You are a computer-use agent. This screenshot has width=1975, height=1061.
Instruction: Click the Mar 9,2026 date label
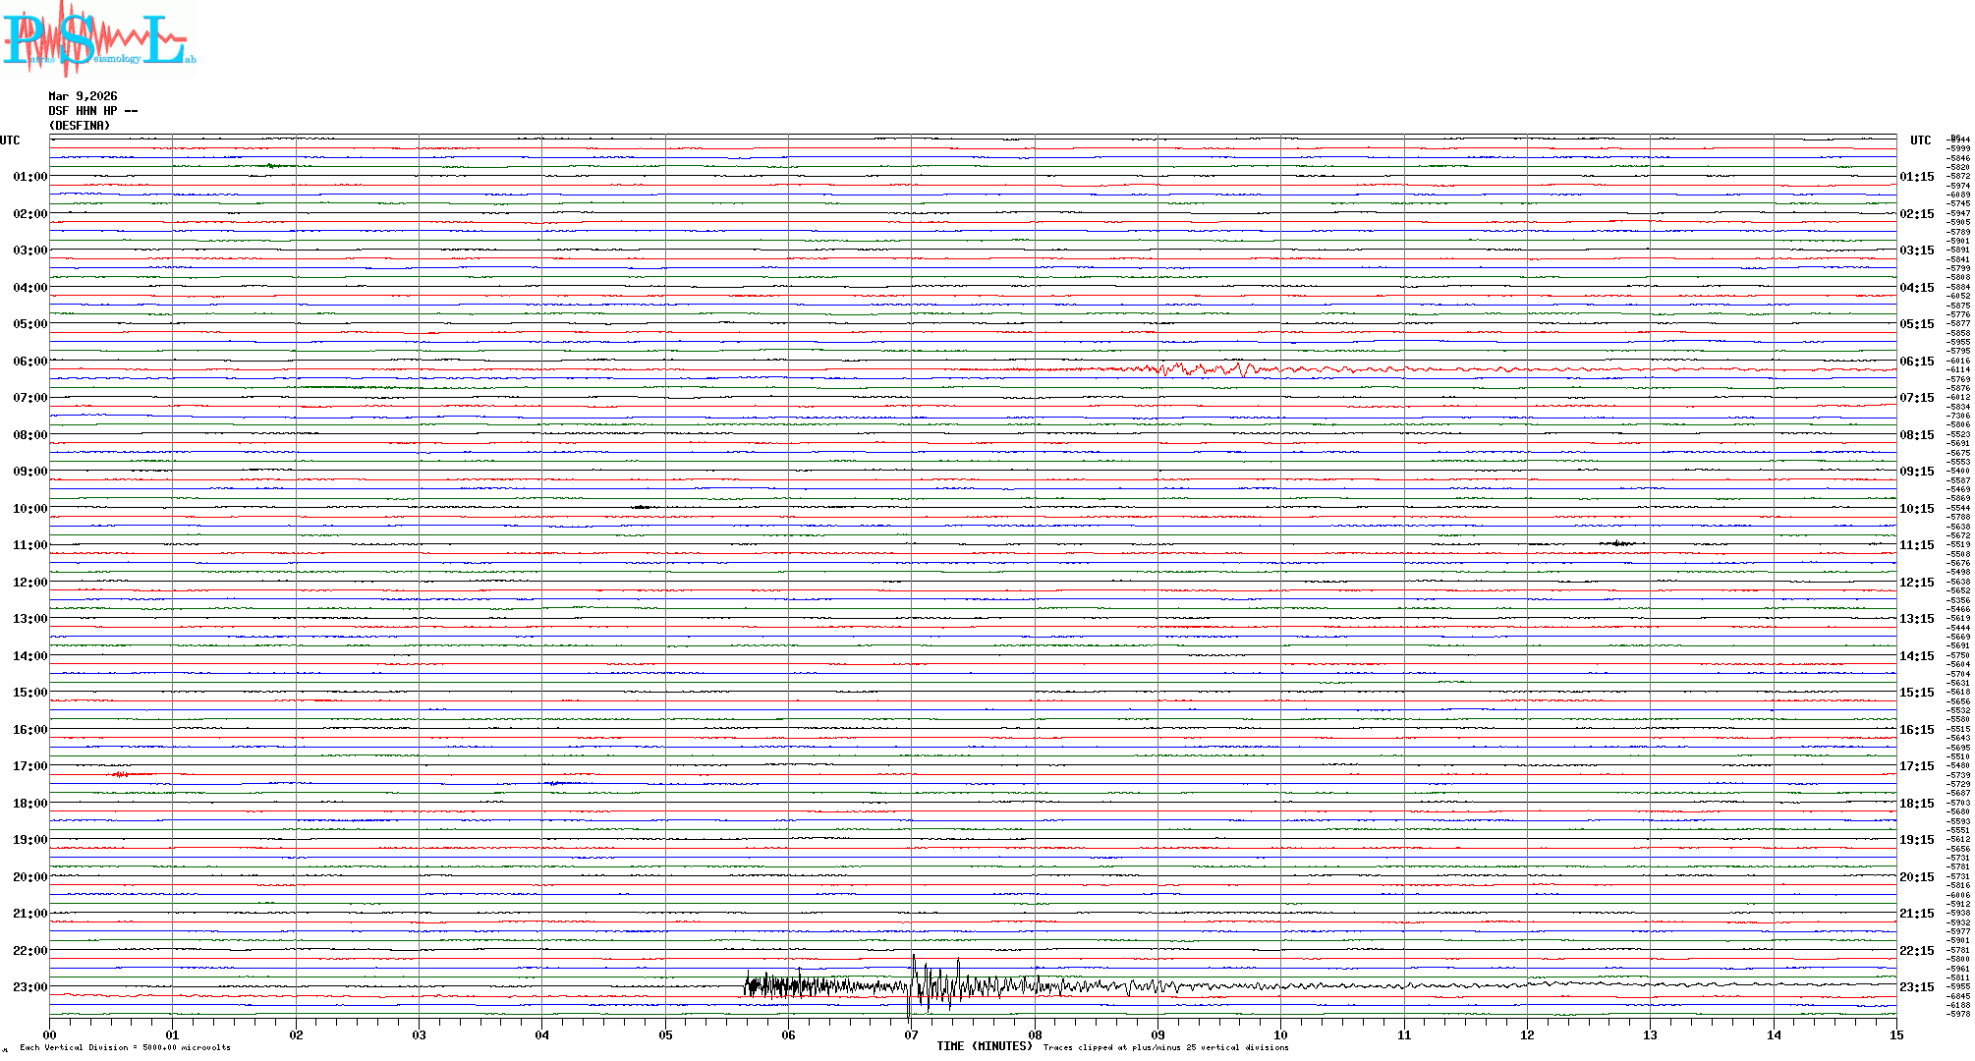point(83,96)
